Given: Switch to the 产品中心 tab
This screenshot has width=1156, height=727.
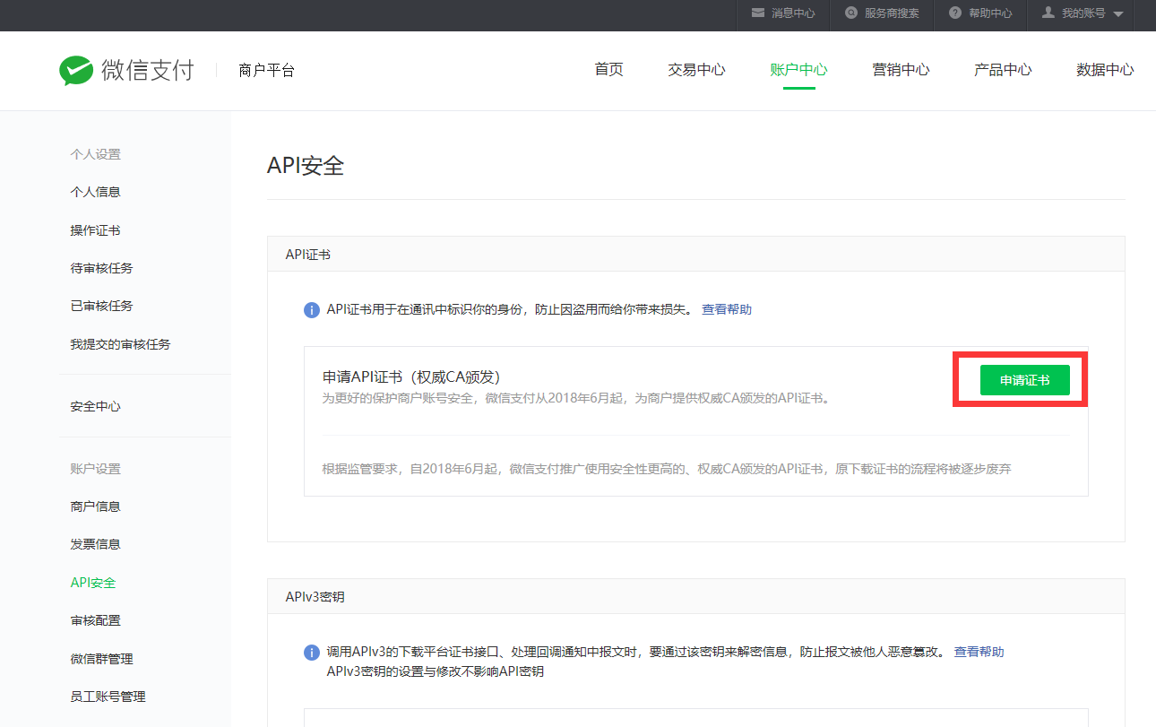Looking at the screenshot, I should coord(1003,70).
